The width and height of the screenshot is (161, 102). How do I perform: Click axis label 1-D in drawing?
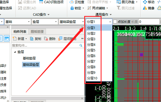click(98, 88)
